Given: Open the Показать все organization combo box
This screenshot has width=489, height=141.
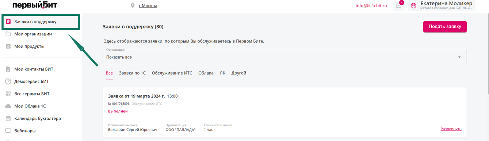Looking at the screenshot, I should point(285,57).
